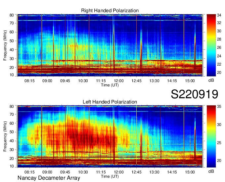Click the 10:30 tick label on top plot

[83, 81]
